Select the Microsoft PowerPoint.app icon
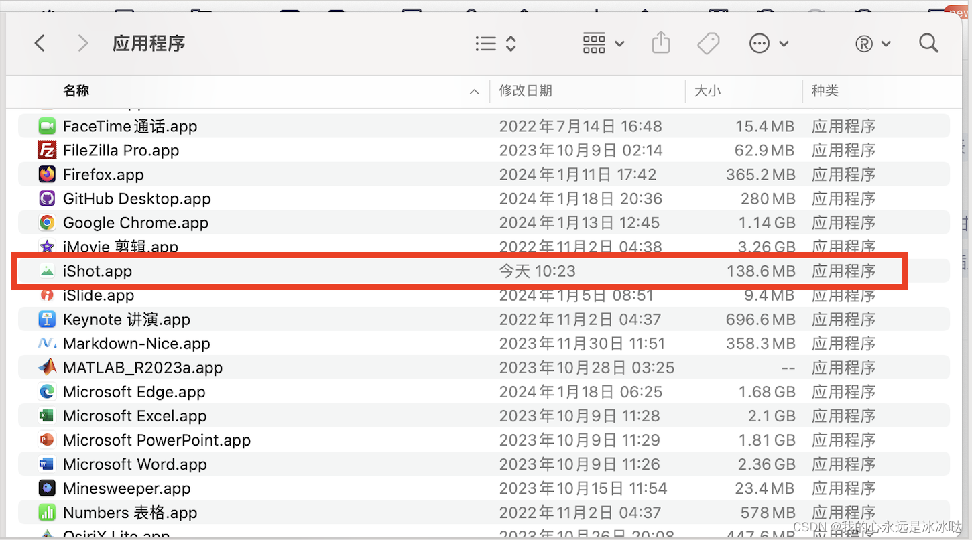Image resolution: width=972 pixels, height=540 pixels. (46, 440)
